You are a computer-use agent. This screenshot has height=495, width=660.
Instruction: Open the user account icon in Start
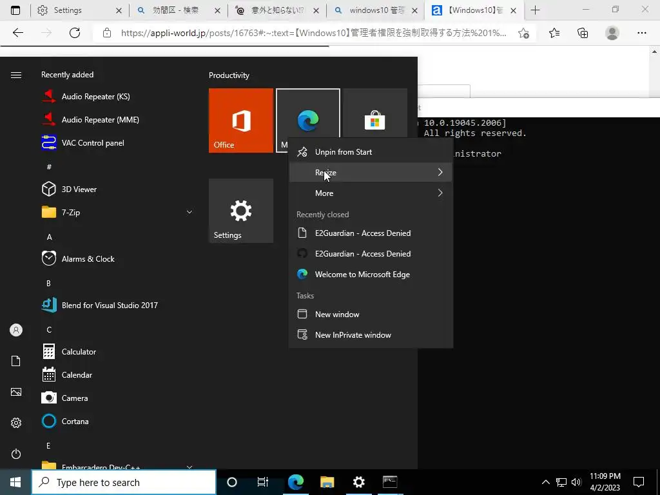(x=16, y=330)
